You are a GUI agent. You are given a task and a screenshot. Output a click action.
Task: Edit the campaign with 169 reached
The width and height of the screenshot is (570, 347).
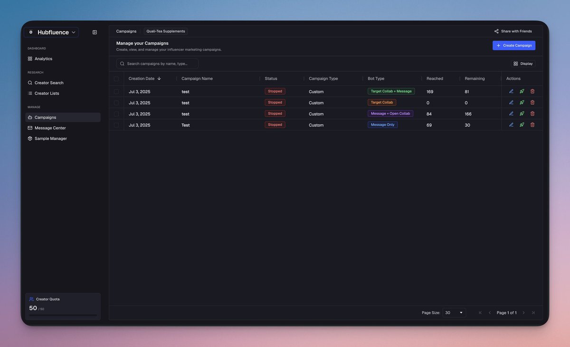(511, 91)
